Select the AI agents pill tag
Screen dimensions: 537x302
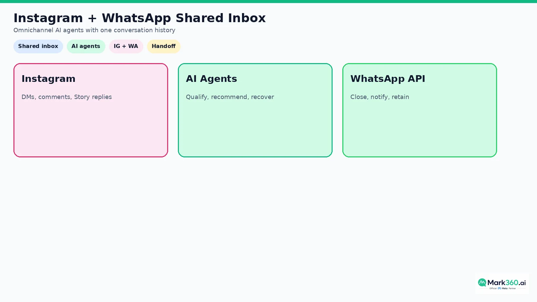86,46
